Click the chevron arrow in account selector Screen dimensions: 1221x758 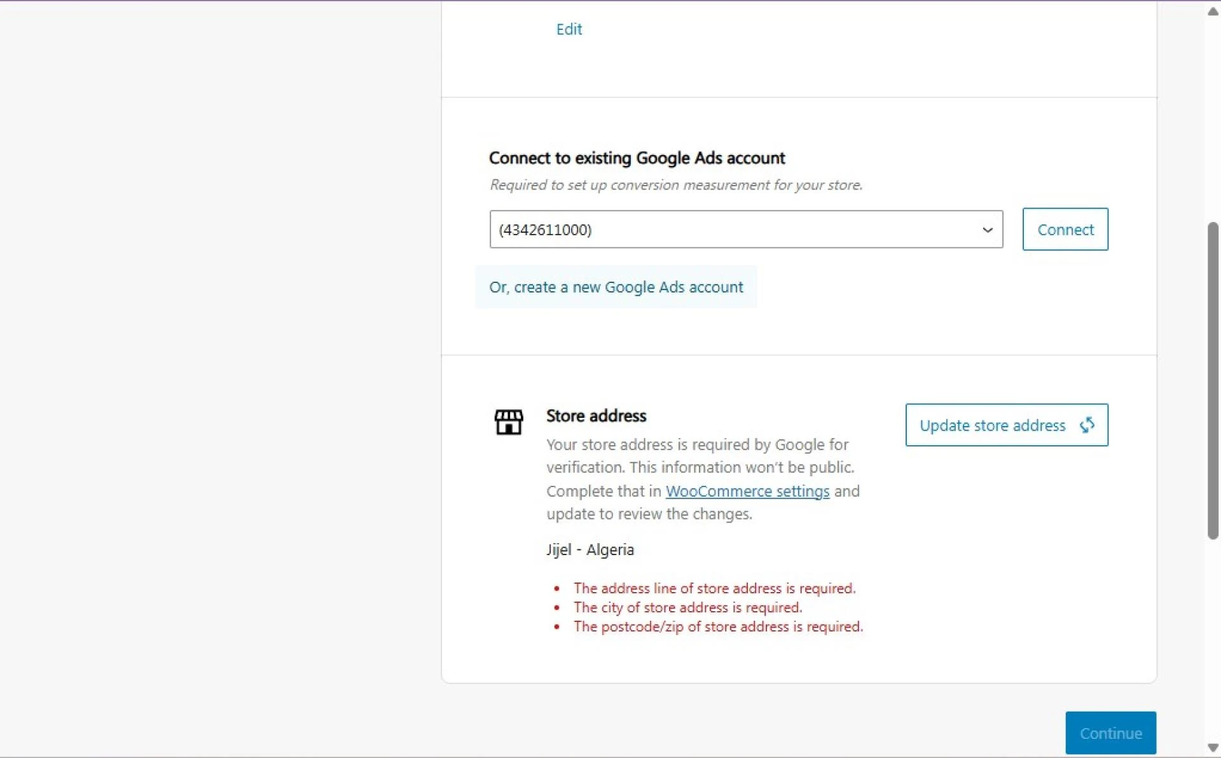[x=987, y=230]
